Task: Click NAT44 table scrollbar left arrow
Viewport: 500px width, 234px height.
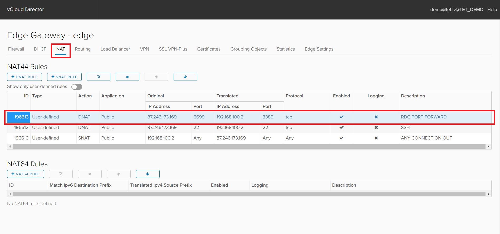Action: click(x=10, y=146)
